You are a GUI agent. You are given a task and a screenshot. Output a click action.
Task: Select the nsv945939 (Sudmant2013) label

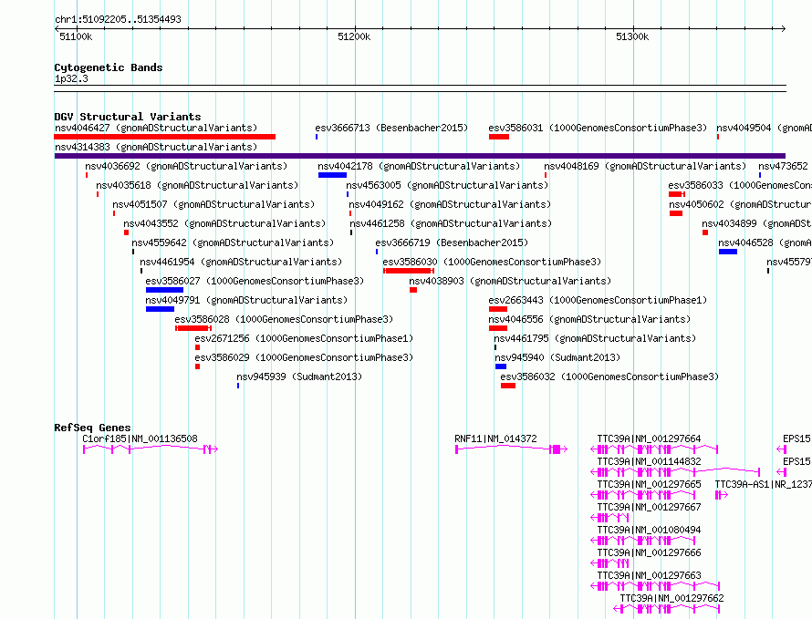click(299, 377)
